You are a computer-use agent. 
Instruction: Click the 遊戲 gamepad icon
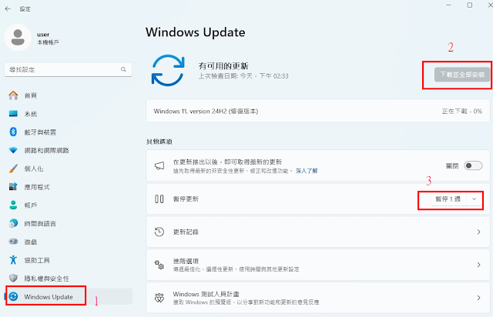pyautogui.click(x=13, y=242)
